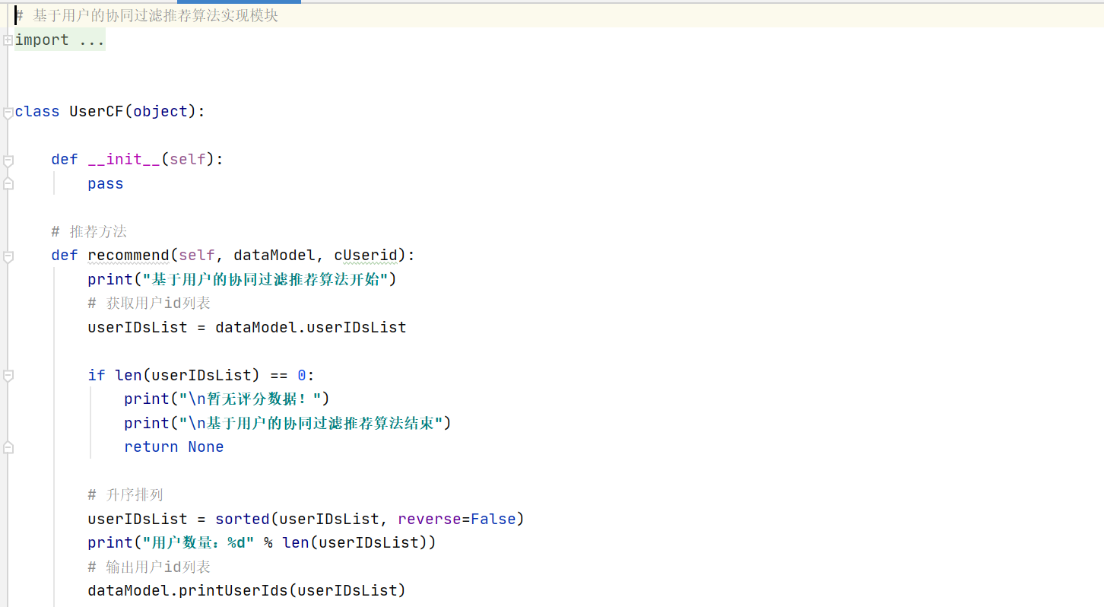This screenshot has width=1104, height=607.
Task: Click fold end marker beside pass line
Action: coord(8,183)
